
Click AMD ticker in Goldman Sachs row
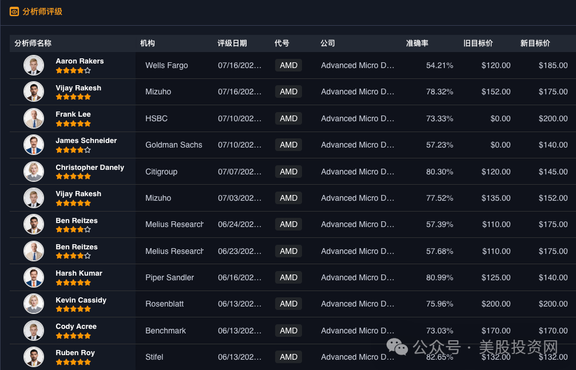288,145
